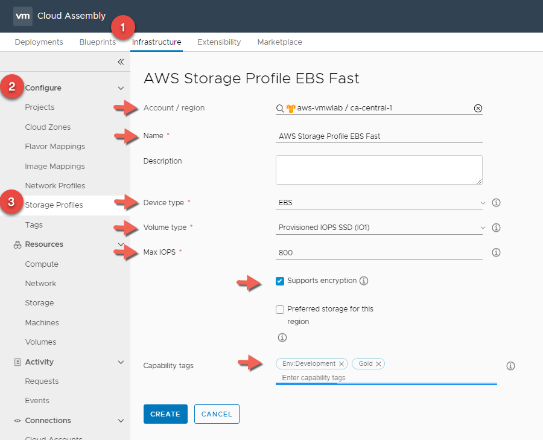Remove the Env:Development capability tag
Image resolution: width=543 pixels, height=440 pixels.
click(x=341, y=364)
